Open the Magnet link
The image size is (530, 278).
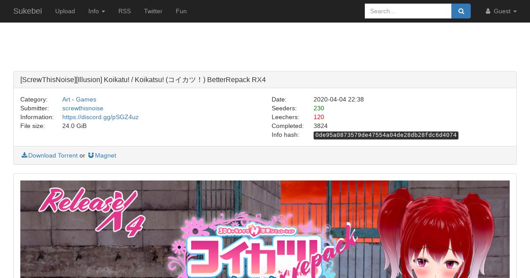point(102,155)
